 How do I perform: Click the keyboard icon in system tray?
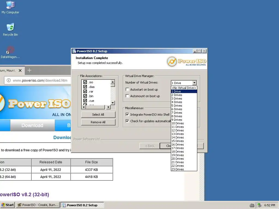click(x=252, y=205)
